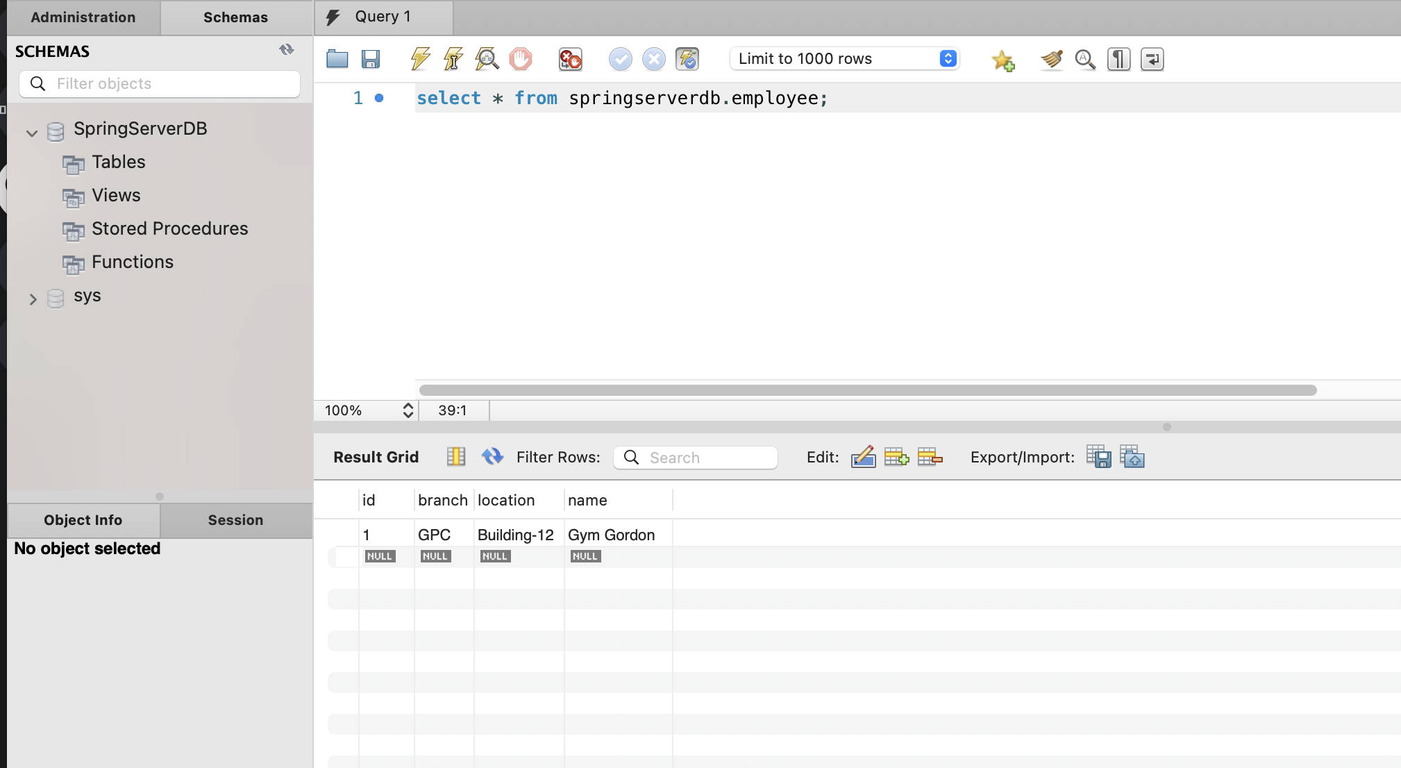Rollback transaction X icon
This screenshot has height=768, width=1401.
coord(654,59)
